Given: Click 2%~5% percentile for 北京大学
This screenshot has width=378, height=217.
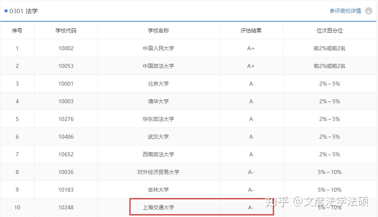Looking at the screenshot, I should point(330,84).
